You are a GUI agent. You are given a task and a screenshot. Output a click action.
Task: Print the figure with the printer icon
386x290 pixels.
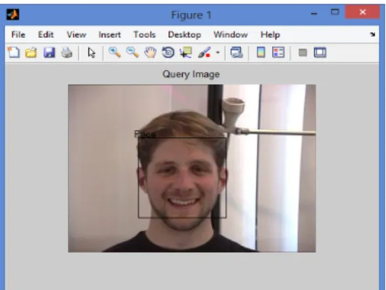(x=66, y=53)
